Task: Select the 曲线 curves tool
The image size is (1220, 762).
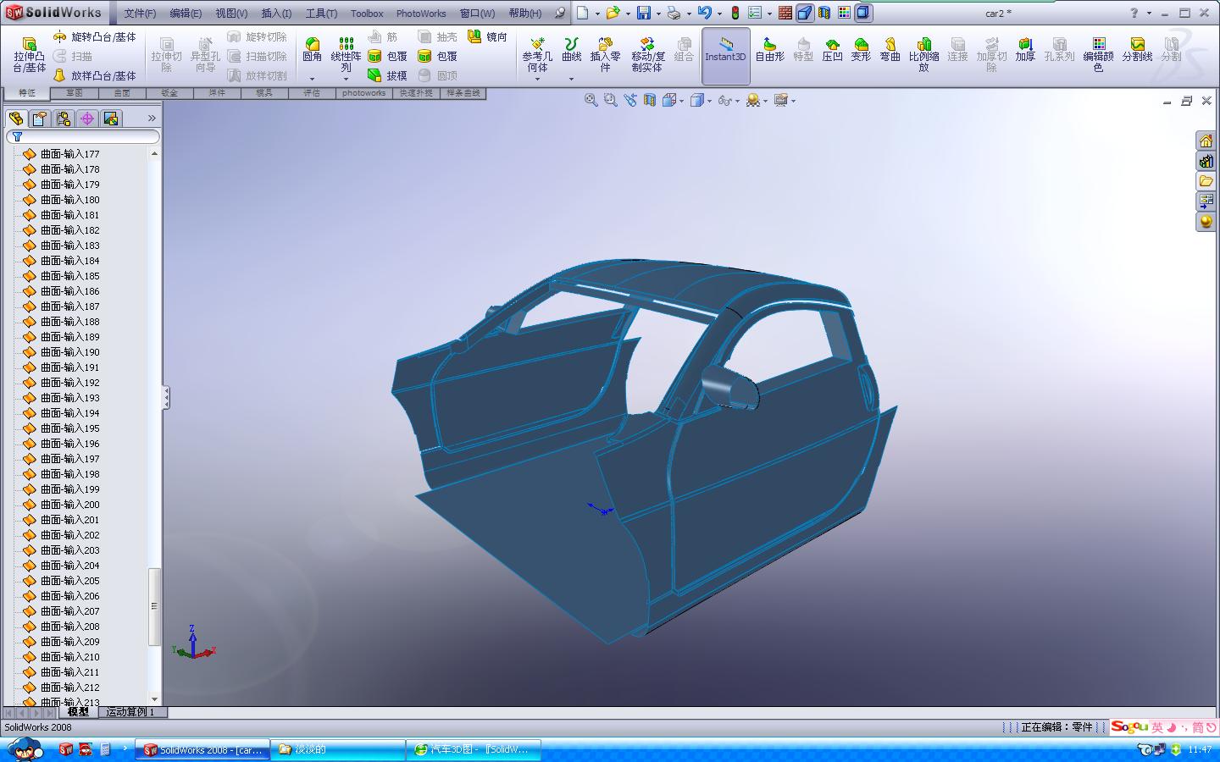Action: [x=572, y=49]
